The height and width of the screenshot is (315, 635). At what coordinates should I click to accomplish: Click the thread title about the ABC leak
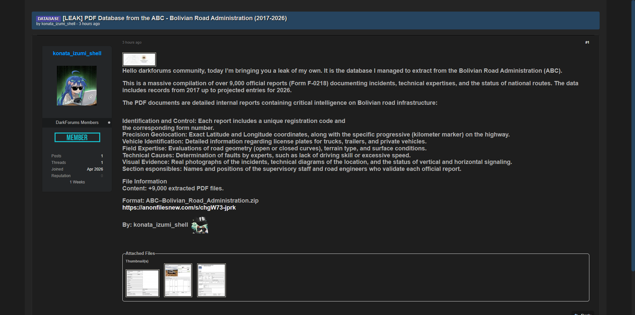coord(175,18)
